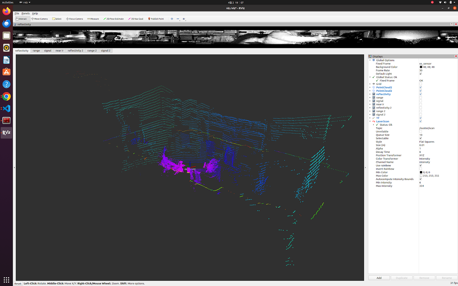
Task: Select the 2D Nav Goal tool
Action: point(136,19)
